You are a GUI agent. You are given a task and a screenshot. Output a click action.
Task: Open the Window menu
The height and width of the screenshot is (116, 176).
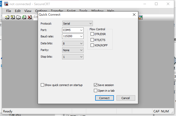(97, 10)
